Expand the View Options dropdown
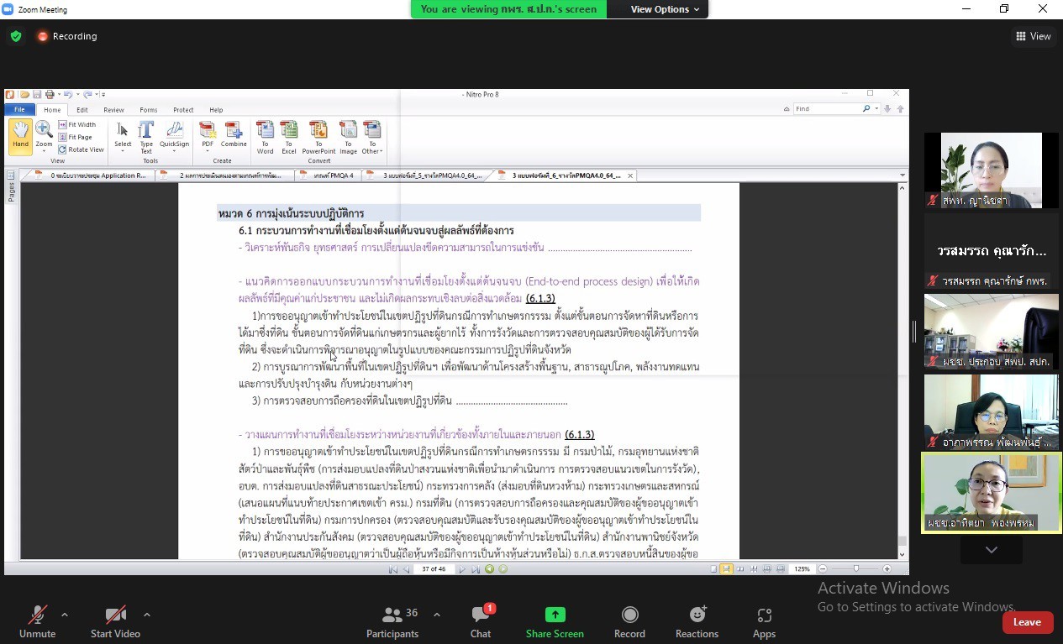 (666, 9)
